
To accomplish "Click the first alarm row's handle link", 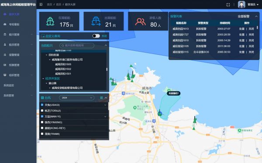I will coord(242,29).
